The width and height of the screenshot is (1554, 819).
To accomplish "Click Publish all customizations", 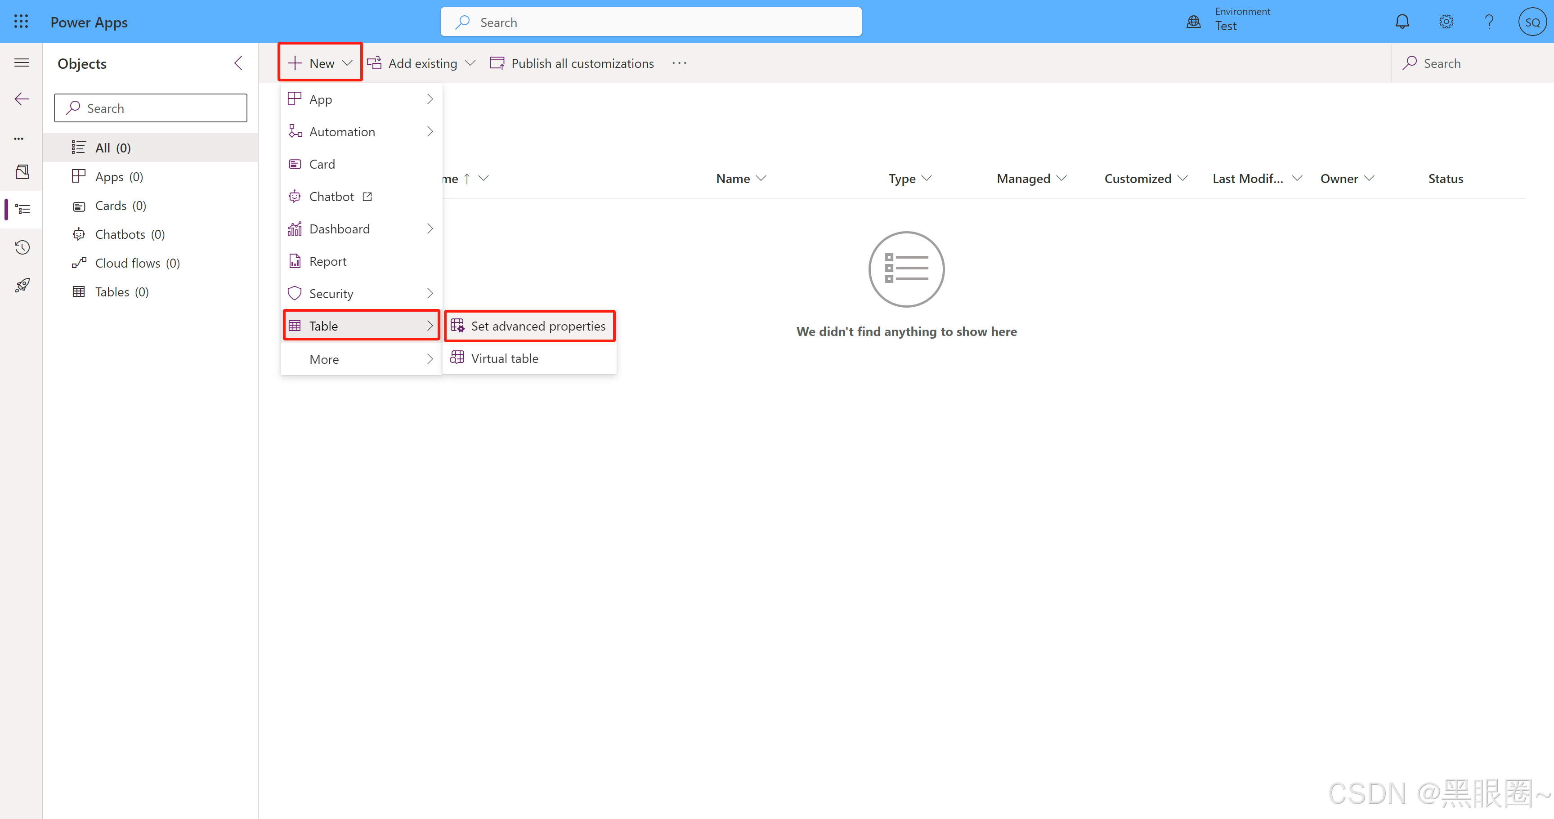I will tap(571, 63).
